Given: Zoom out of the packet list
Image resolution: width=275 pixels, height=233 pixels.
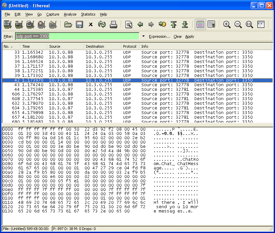Looking at the screenshot, I should [238, 24].
